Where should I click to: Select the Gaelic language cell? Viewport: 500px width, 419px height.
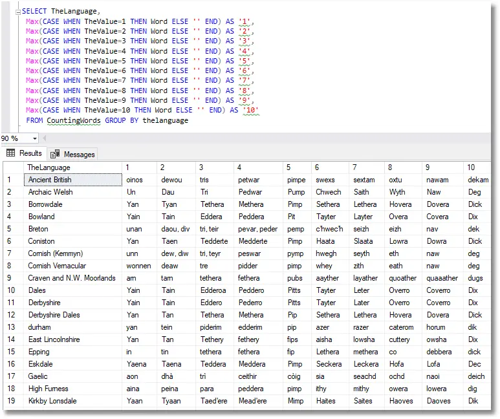click(38, 376)
